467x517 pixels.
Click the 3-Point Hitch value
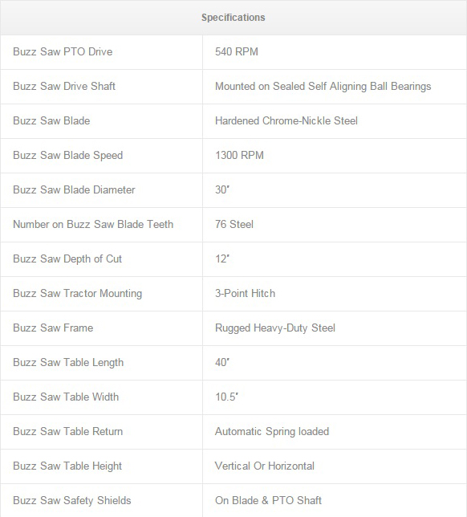245,294
